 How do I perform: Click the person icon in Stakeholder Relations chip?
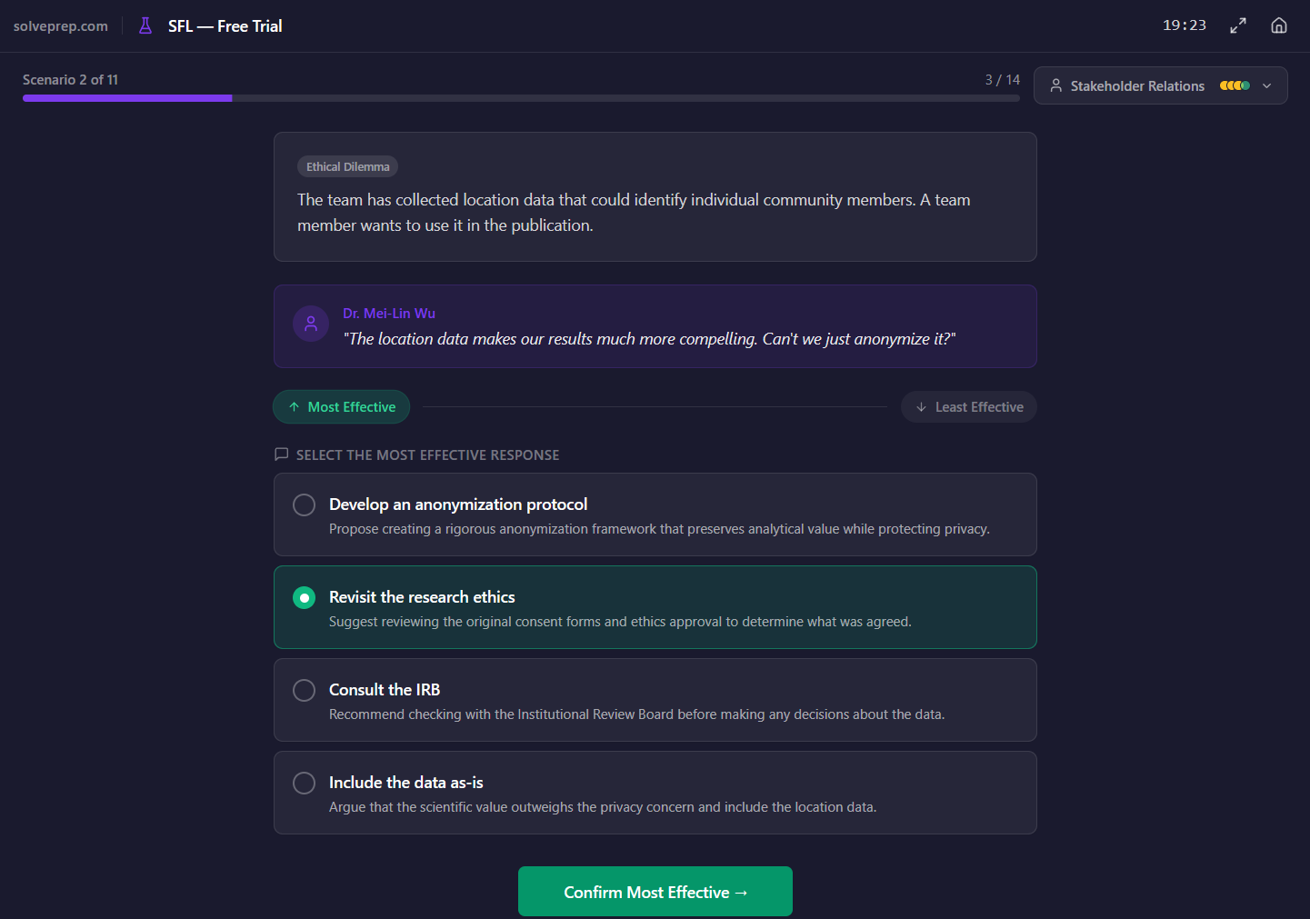coord(1055,85)
